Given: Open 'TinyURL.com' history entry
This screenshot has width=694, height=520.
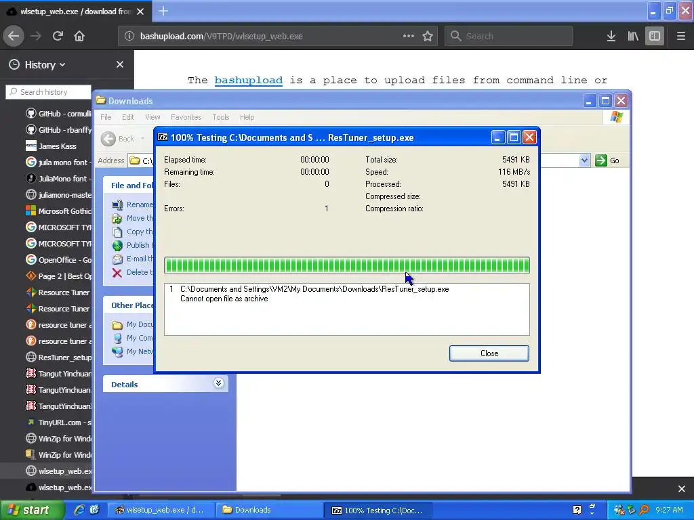Looking at the screenshot, I should point(58,422).
